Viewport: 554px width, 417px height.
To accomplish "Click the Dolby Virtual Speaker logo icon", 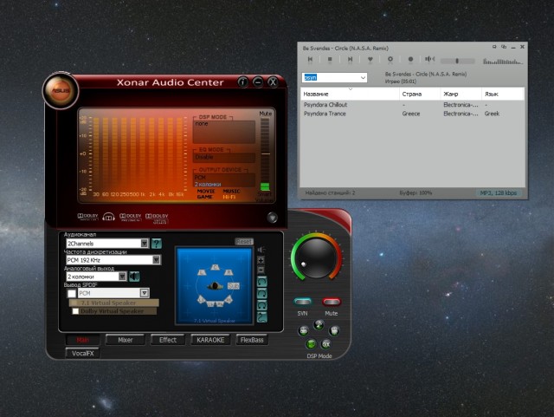I will pos(157,218).
